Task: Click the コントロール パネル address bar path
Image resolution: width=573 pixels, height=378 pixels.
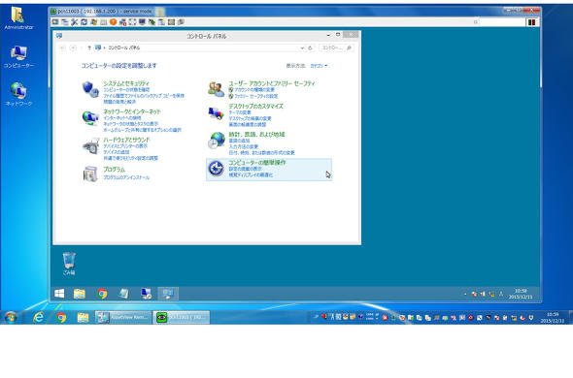Action: [x=124, y=47]
